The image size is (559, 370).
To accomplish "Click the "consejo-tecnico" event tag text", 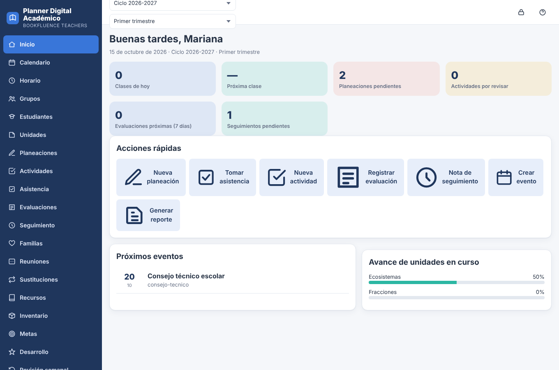I will (x=168, y=285).
